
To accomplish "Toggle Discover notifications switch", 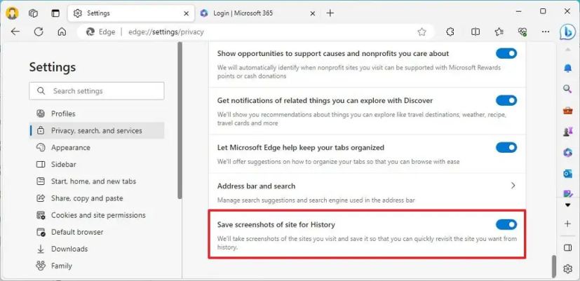I will click(506, 101).
